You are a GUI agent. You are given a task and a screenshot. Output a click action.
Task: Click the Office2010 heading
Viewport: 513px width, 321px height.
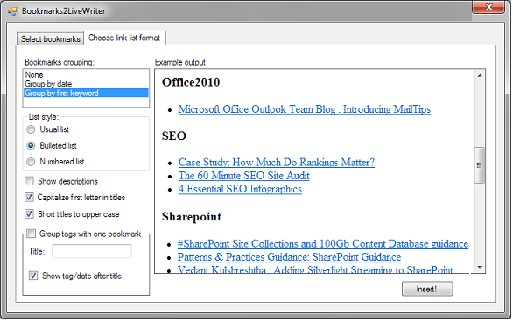[x=191, y=82]
